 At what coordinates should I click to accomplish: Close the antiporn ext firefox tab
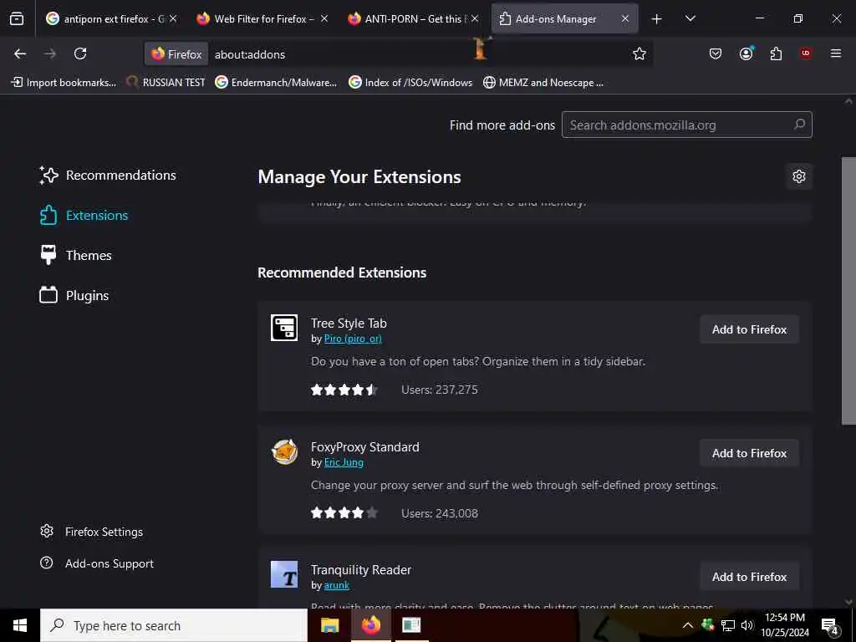(172, 18)
